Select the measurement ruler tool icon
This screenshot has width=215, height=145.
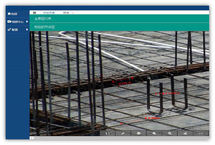coord(185,133)
